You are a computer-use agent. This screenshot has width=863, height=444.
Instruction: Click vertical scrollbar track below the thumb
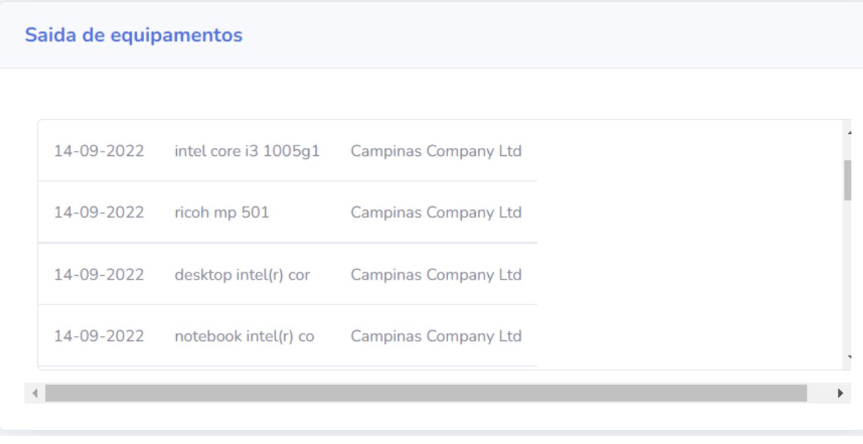(848, 277)
